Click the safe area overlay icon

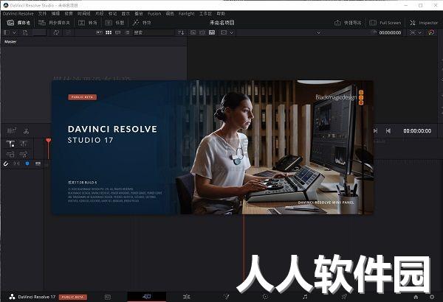tap(224, 32)
